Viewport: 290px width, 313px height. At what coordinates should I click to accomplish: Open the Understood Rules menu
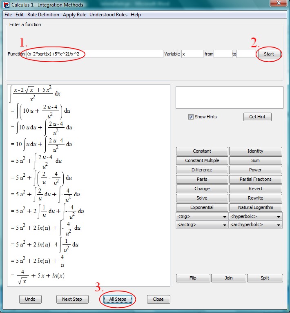tap(109, 15)
